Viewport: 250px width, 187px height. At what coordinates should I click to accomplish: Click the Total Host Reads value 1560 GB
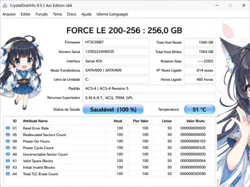[x=200, y=42]
